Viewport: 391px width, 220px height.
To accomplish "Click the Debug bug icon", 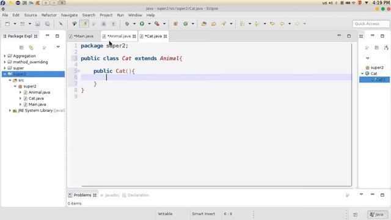I will [127, 24].
